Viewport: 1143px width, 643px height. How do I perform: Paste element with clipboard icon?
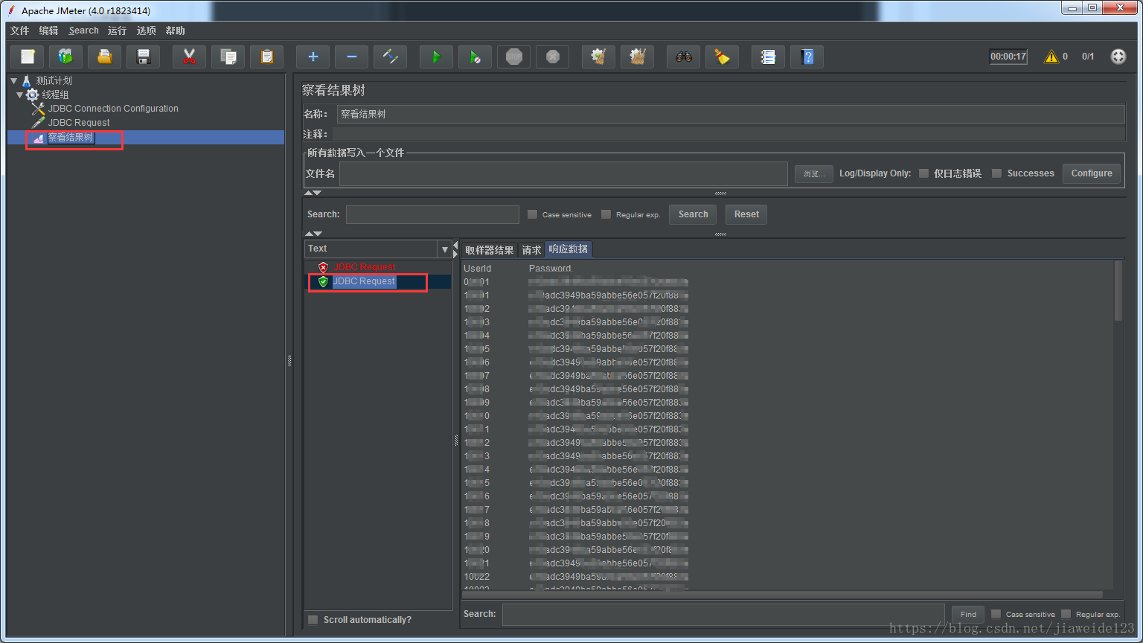coord(267,57)
